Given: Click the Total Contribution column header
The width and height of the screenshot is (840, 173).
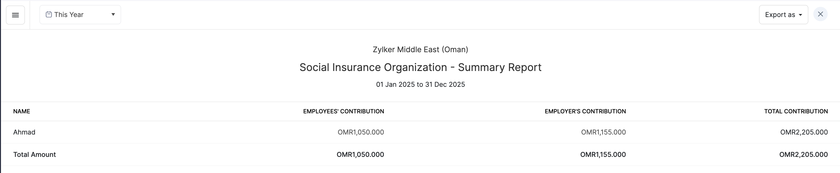Looking at the screenshot, I should point(796,111).
